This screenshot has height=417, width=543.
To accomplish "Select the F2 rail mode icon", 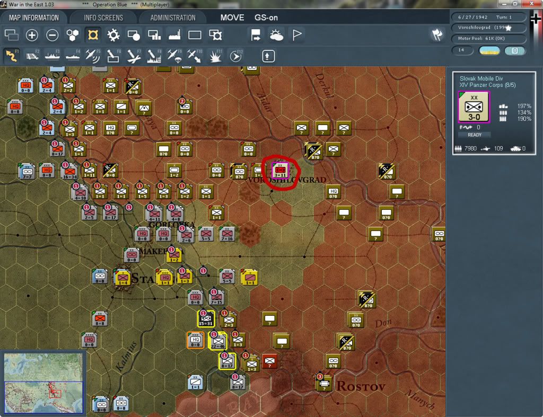I will [x=32, y=56].
